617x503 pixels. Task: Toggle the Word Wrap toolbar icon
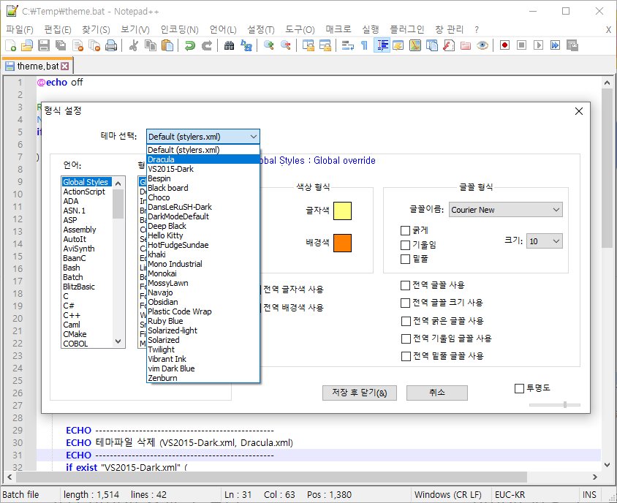(347, 45)
